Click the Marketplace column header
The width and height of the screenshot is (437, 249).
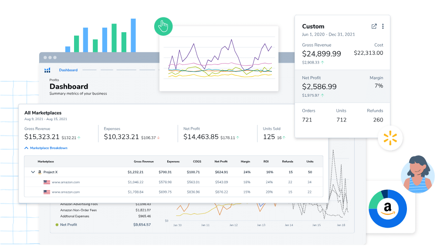46,162
